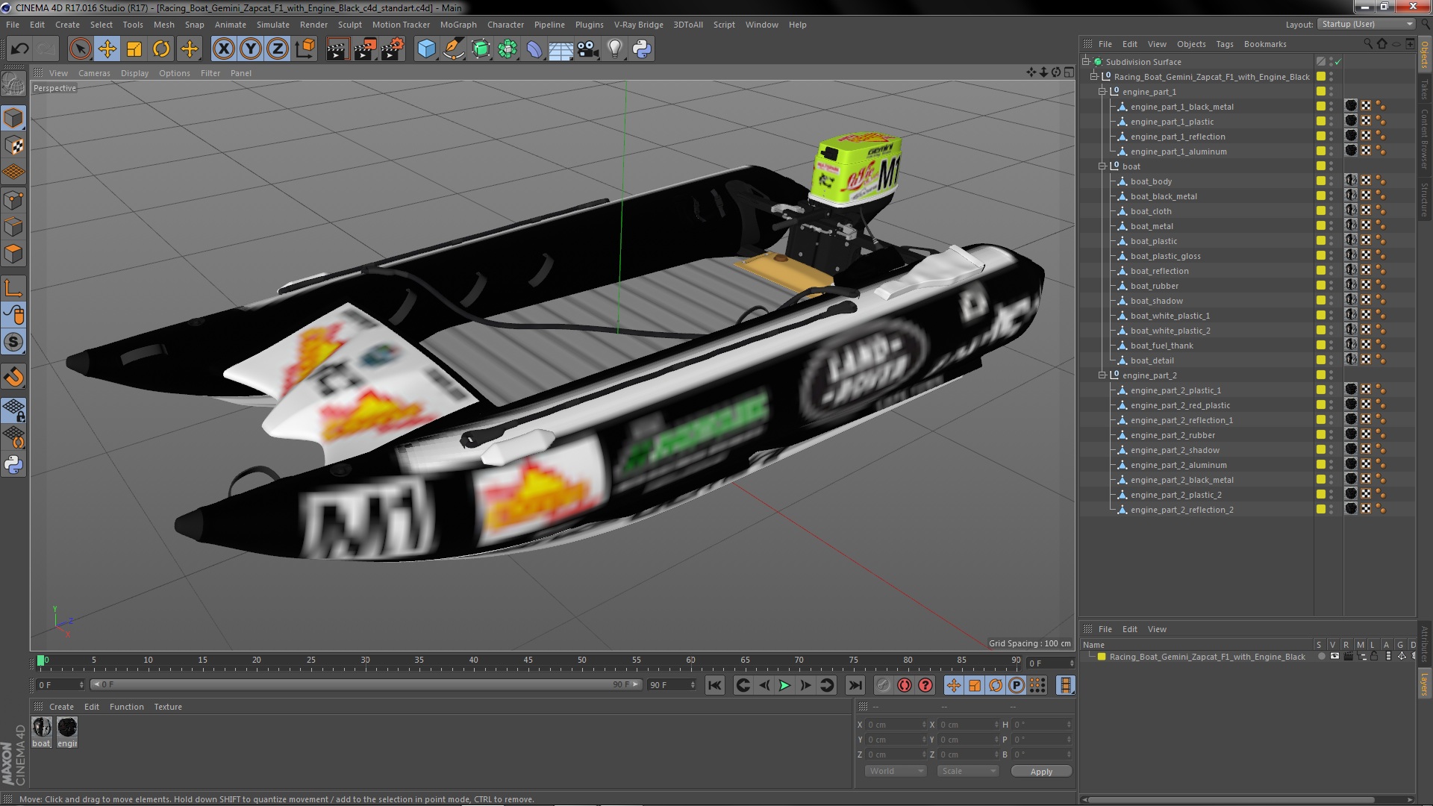Select boat_fuel_thank object
This screenshot has width=1433, height=806.
(1161, 346)
